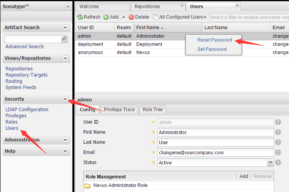Image resolution: width=289 pixels, height=192 pixels.
Task: Click the All Configured Users filter icon
Action: click(x=155, y=17)
